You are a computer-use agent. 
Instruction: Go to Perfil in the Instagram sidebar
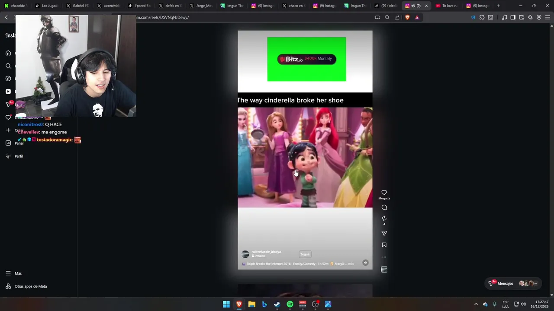(14, 156)
